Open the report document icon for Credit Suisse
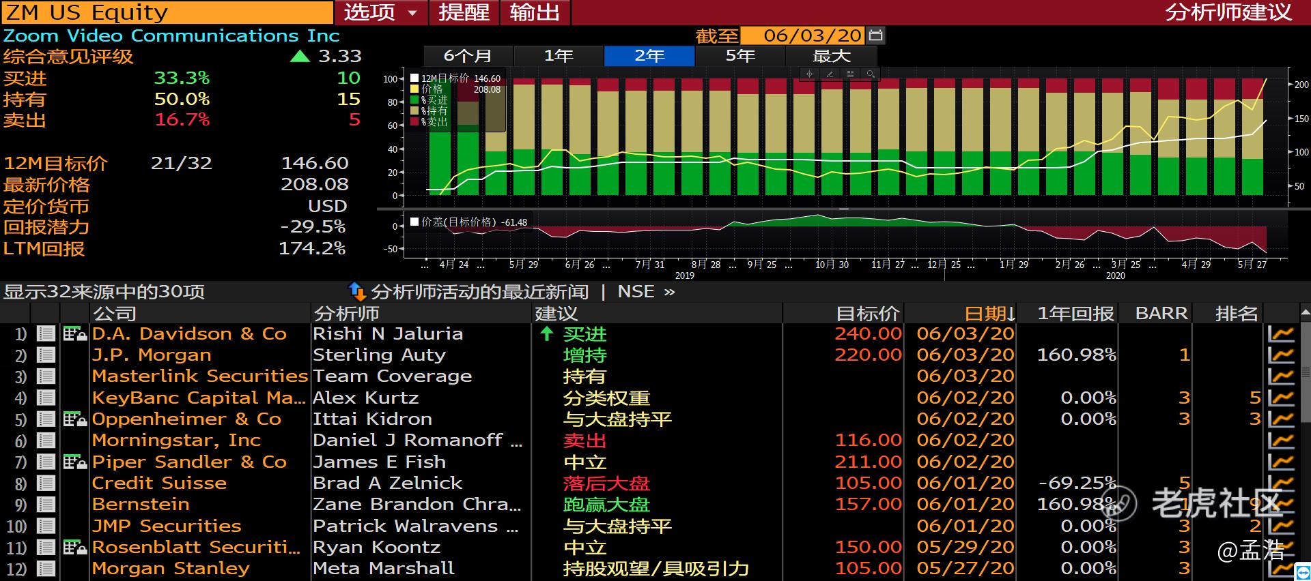The height and width of the screenshot is (581, 1311). click(x=46, y=483)
